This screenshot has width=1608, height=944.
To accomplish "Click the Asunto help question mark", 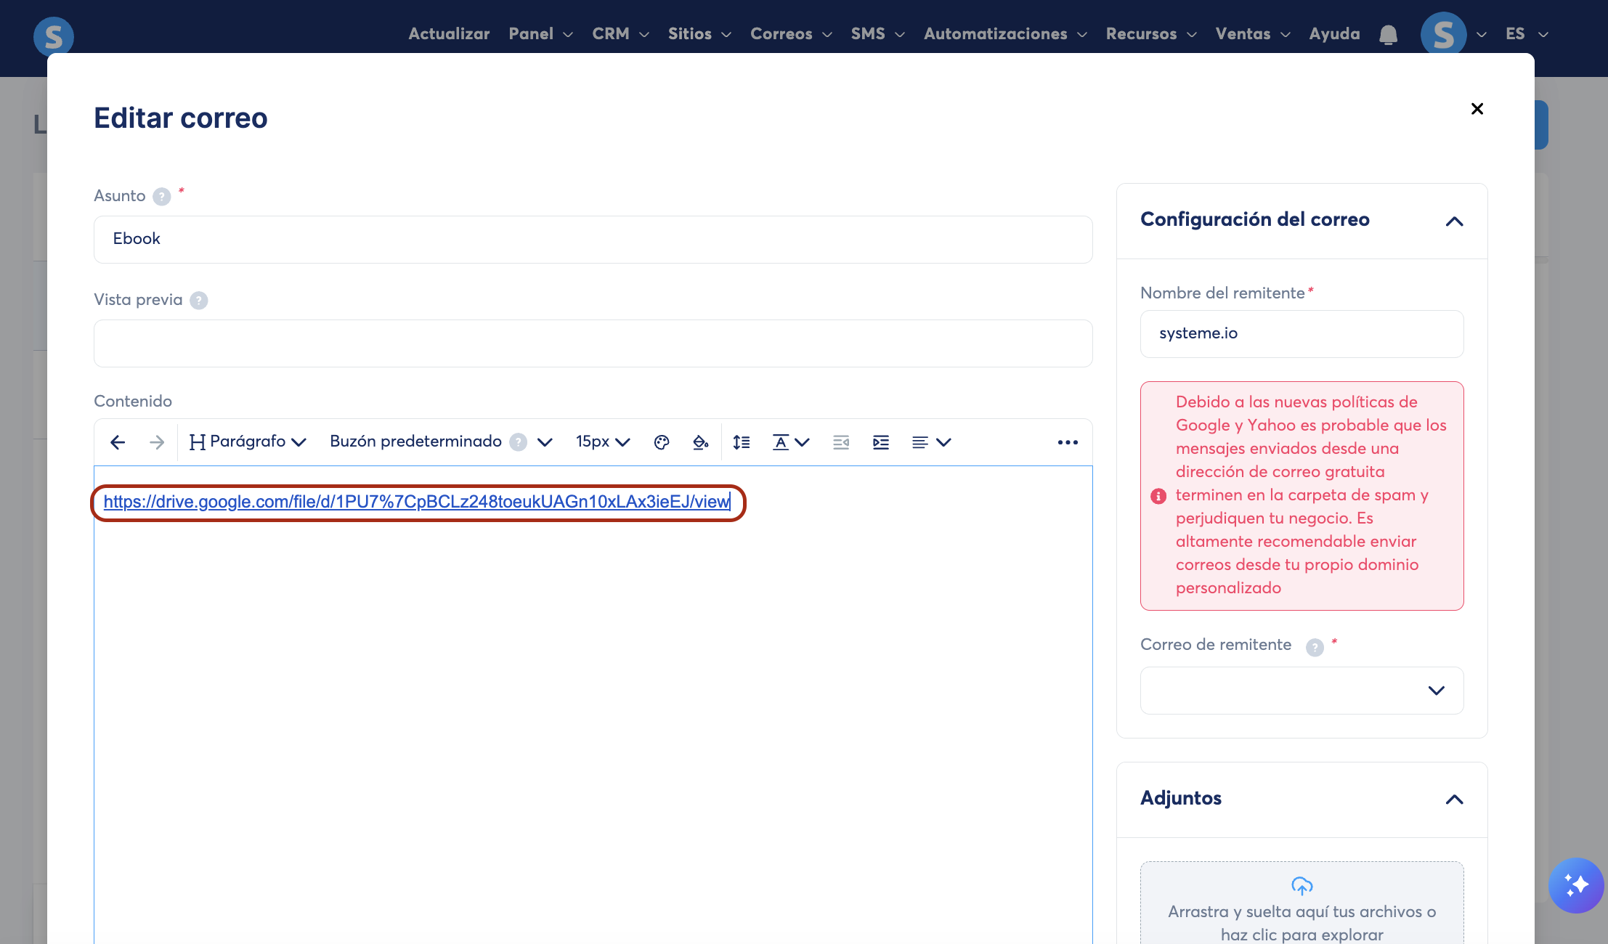I will pos(162,197).
